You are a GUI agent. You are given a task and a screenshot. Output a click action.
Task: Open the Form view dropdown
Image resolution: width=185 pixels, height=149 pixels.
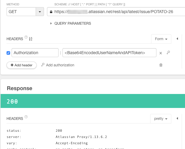click(161, 39)
